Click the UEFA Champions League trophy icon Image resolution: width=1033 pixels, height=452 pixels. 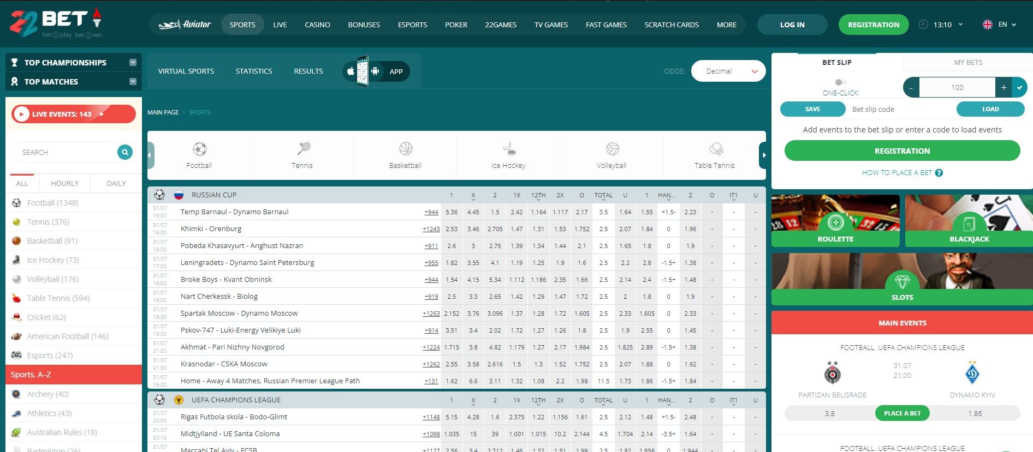179,400
